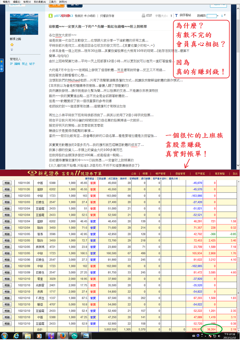Click 登出 to log out of 新光證券
The height and width of the screenshot is (340, 240).
[235, 174]
